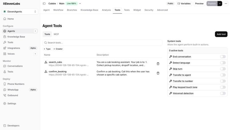The image size is (230, 130).
Task: Click the Name column header
Action: 47,55
